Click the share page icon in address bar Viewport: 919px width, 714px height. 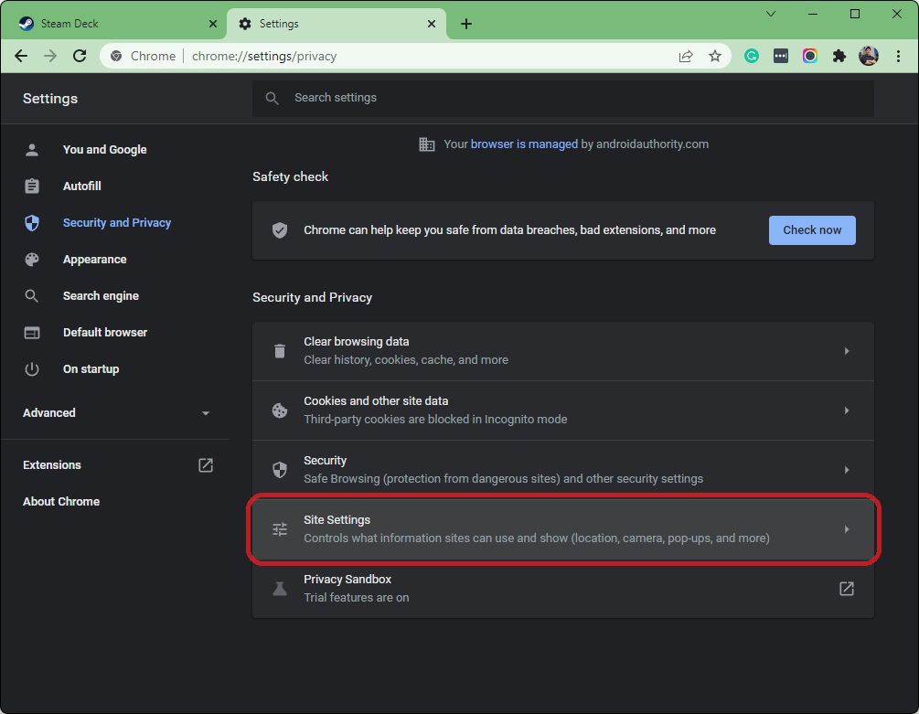[686, 57]
